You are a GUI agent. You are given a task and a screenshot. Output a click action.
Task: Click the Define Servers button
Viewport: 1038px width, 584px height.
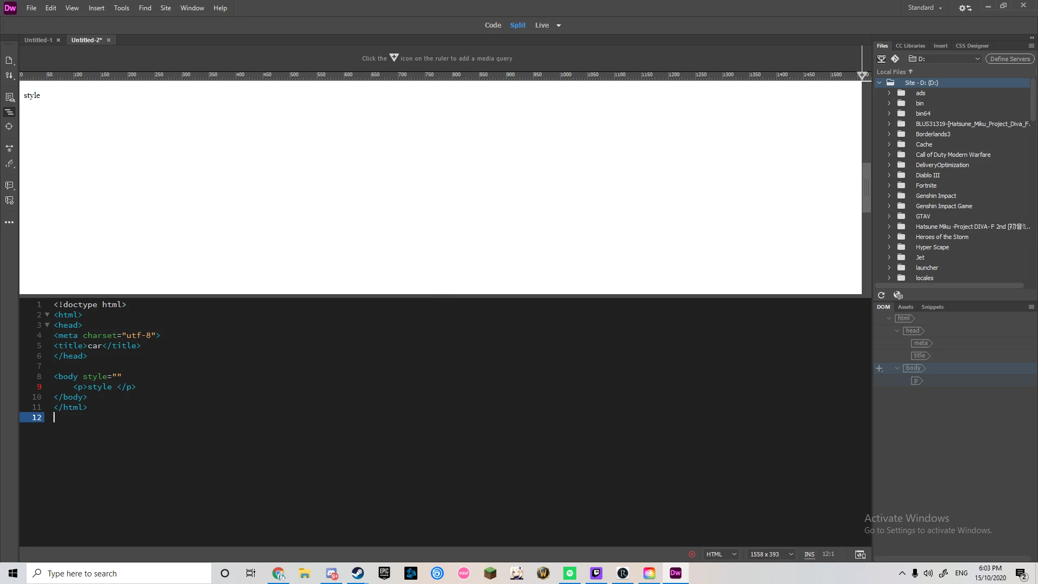click(x=1009, y=59)
